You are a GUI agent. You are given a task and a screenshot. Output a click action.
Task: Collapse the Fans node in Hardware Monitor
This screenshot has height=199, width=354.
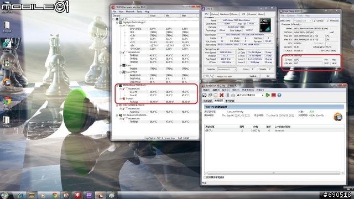tap(121, 65)
